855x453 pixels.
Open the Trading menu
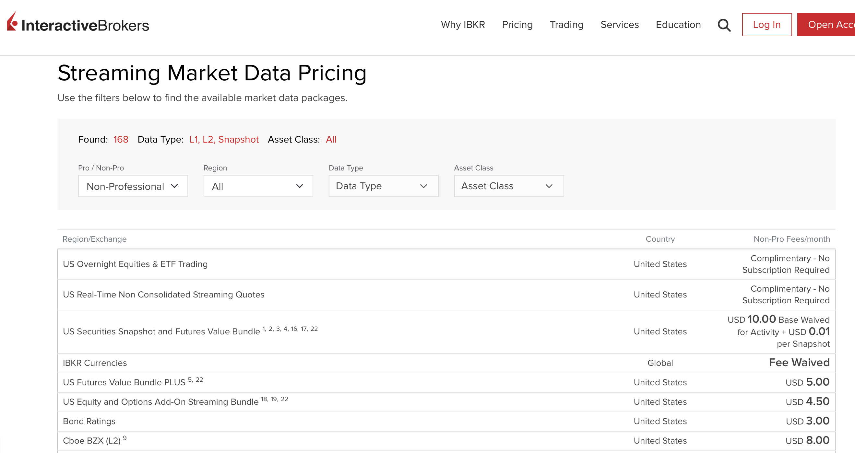coord(566,25)
